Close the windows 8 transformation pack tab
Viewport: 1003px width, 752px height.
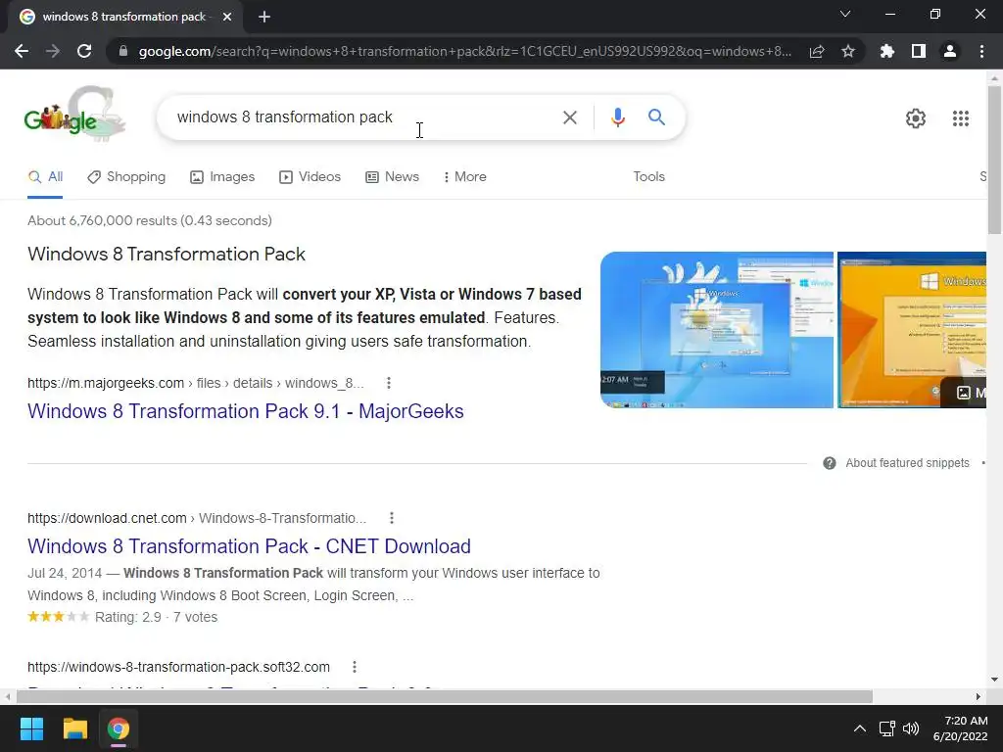click(227, 17)
